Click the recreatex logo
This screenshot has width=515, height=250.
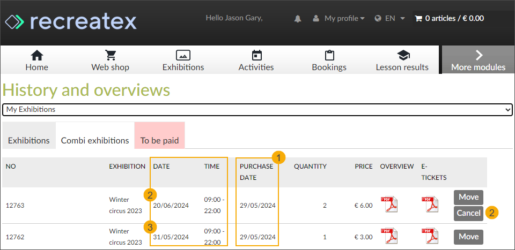[71, 21]
